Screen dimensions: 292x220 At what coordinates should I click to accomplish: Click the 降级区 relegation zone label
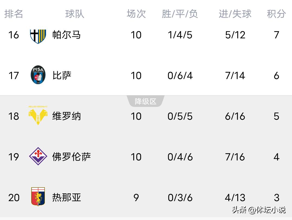tap(146, 101)
